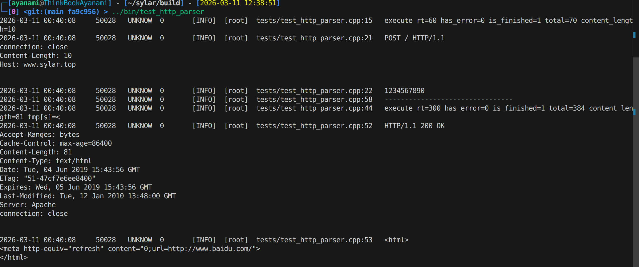The height and width of the screenshot is (267, 639).
Task: Open file reference tests/test_http_parser.cpp:21
Action: click(314, 38)
